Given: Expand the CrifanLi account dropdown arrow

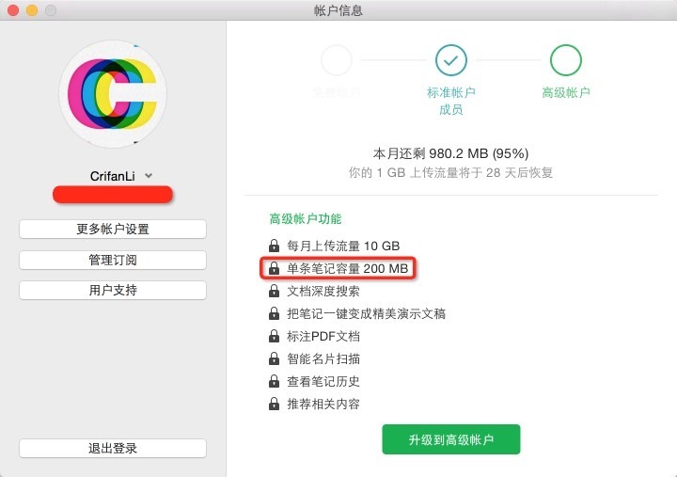Looking at the screenshot, I should [149, 175].
